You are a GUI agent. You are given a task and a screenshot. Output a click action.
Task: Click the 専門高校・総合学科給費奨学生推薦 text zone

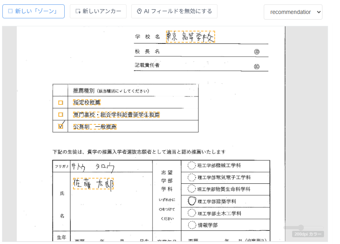tap(116, 114)
